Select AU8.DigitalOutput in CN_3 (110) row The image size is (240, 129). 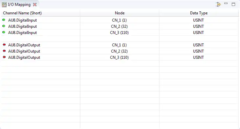click(x=24, y=57)
